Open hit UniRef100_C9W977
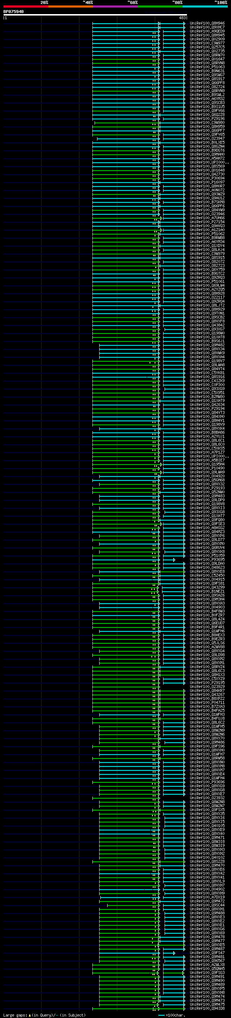This screenshot has width=231, height=1018. click(207, 43)
